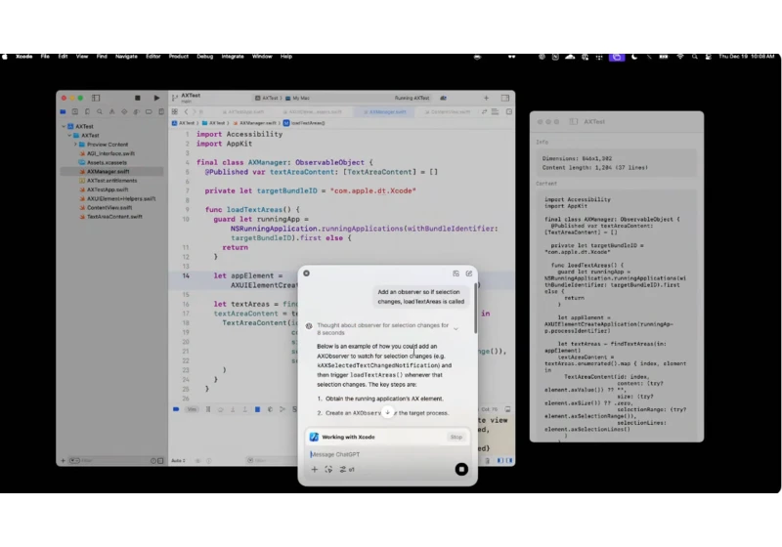
Task: Open the Debug menu
Action: click(x=205, y=57)
